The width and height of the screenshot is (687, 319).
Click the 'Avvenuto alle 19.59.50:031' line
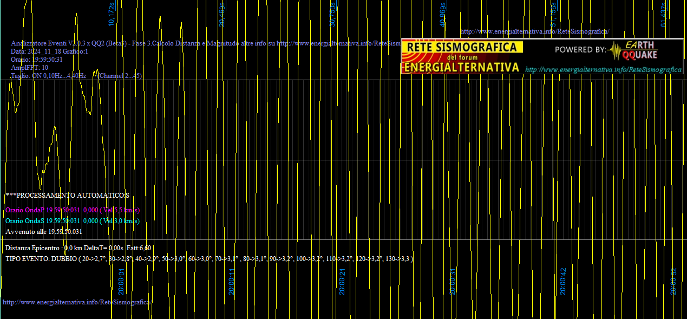pyautogui.click(x=44, y=232)
